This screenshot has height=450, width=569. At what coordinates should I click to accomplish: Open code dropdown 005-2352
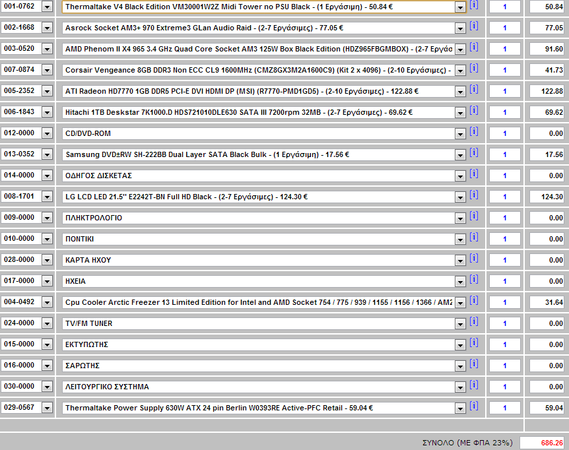point(47,91)
